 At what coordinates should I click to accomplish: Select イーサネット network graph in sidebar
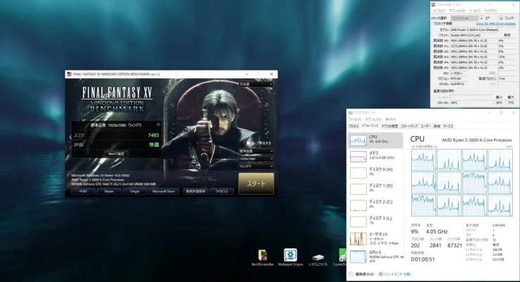click(375, 238)
